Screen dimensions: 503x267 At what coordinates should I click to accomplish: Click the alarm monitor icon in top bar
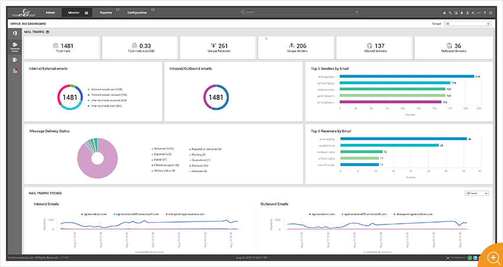coord(456,13)
